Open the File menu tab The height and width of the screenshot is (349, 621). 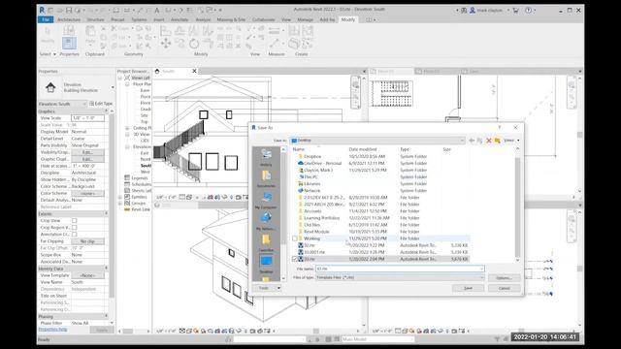pos(46,19)
